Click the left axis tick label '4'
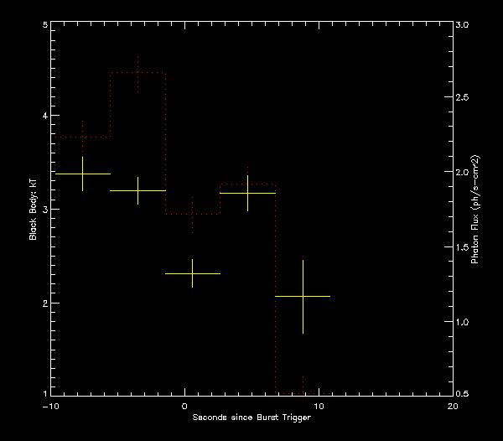This screenshot has height=441, width=503. pos(44,117)
